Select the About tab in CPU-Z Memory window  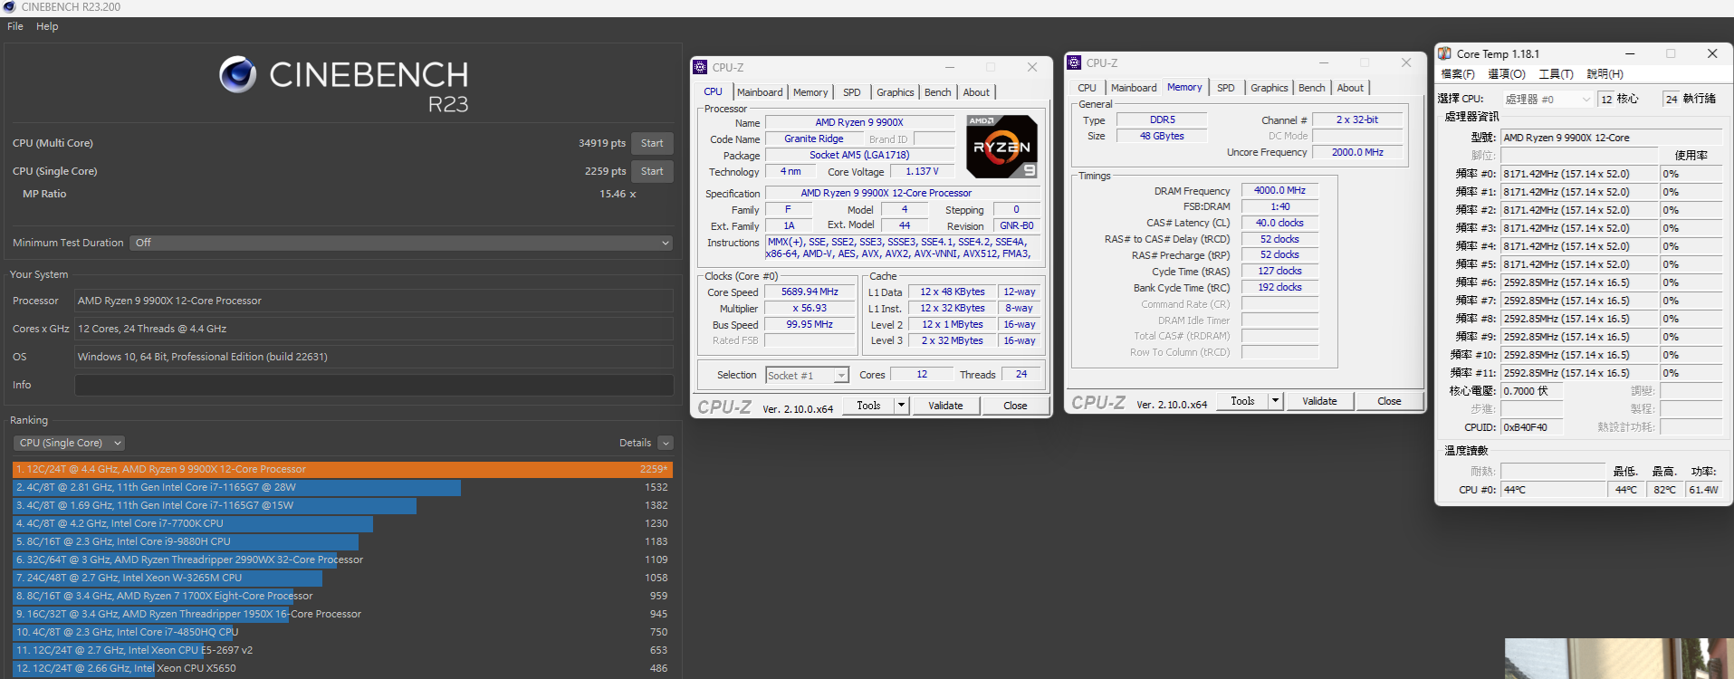click(x=1350, y=88)
